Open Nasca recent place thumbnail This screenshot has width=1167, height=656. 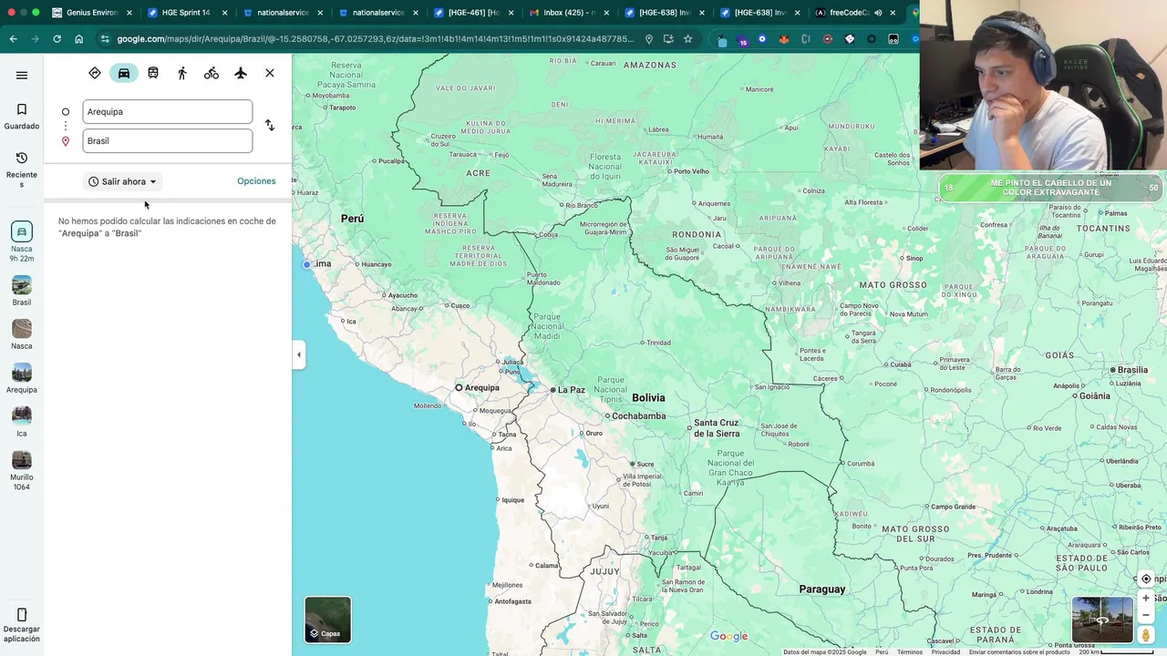[x=22, y=329]
